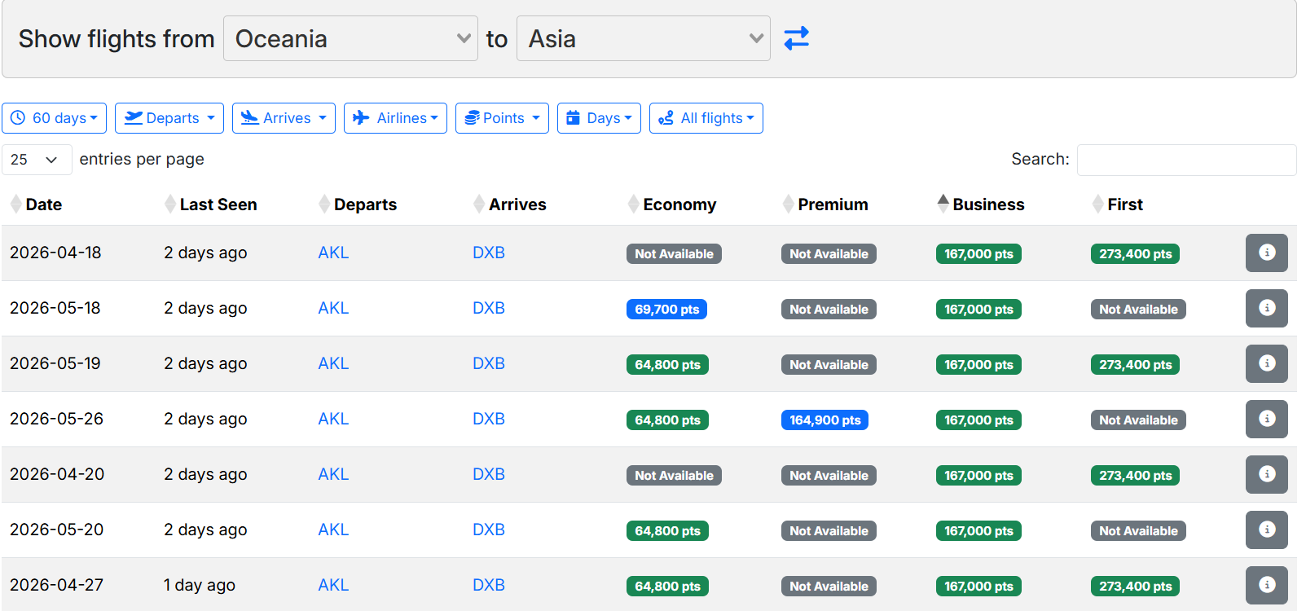The image size is (1306, 611).
Task: Click info icon for 2026-04-18 flight
Action: coord(1266,253)
